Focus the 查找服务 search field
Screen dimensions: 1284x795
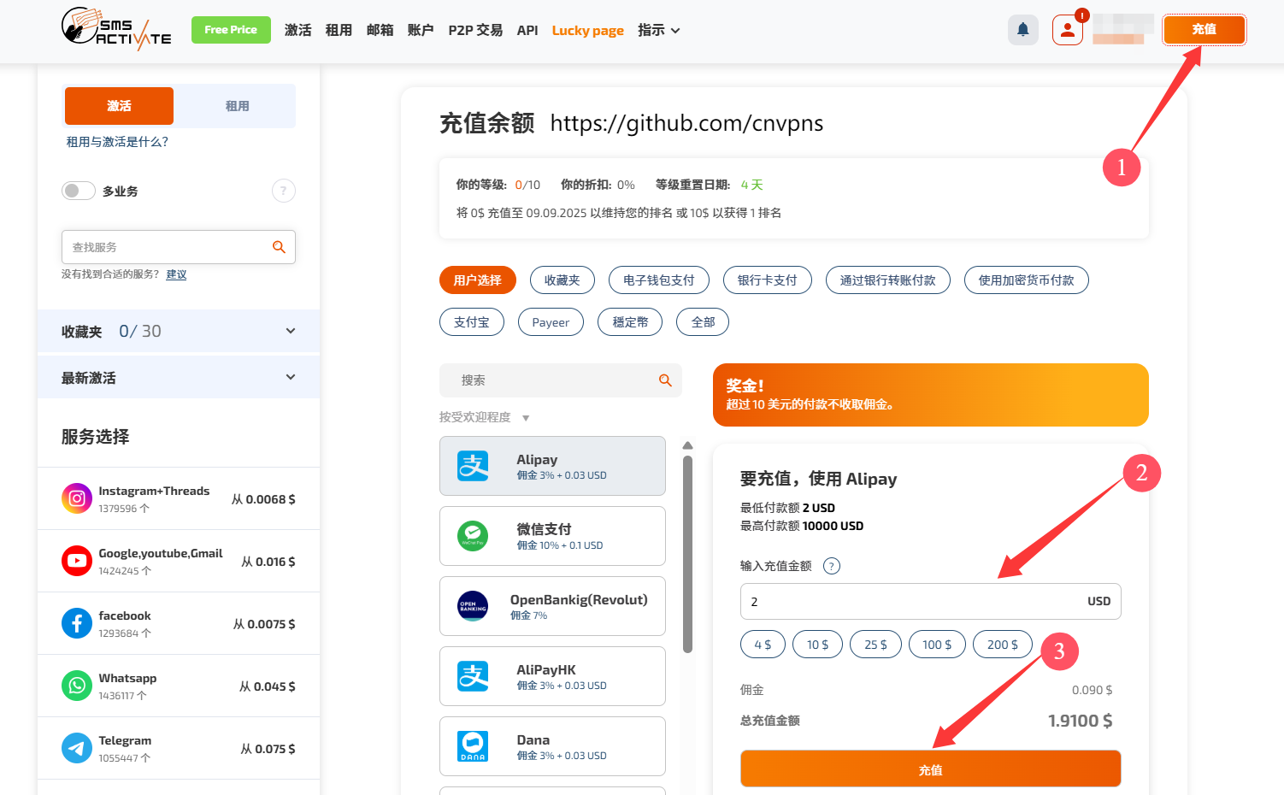179,247
